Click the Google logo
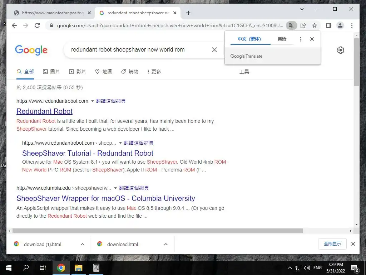This screenshot has width=366, height=275. [x=31, y=50]
